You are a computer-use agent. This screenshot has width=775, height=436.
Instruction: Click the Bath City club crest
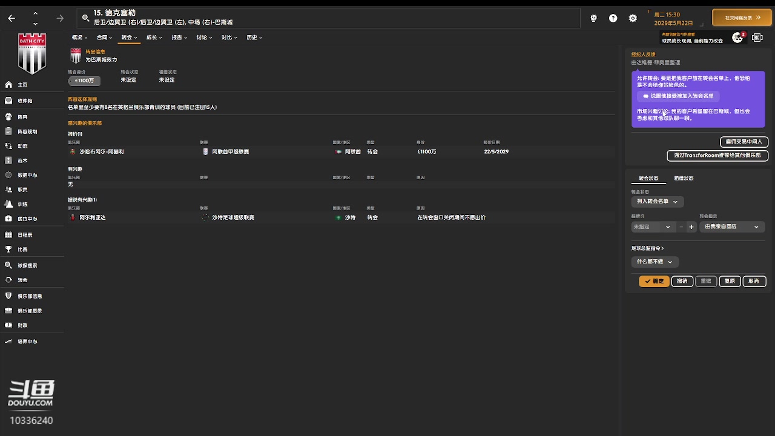tap(32, 54)
